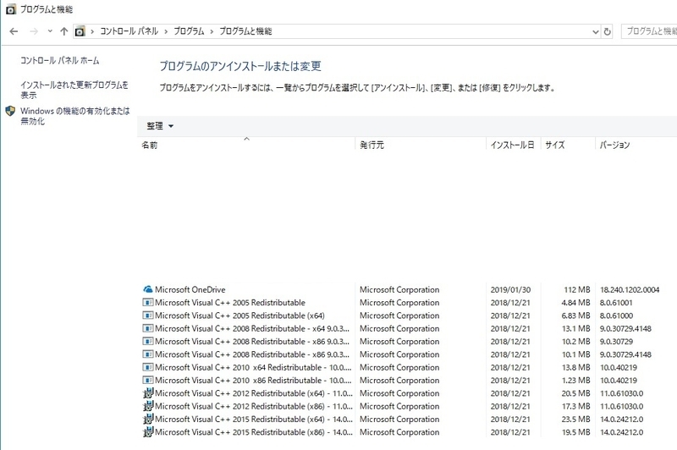
Task: Click the 4.84 MB size cell
Action: click(576, 303)
